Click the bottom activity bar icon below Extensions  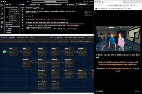[x=2, y=27]
